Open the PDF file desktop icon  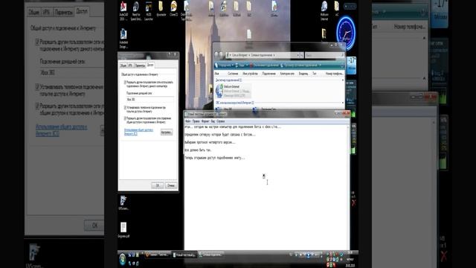(123, 230)
